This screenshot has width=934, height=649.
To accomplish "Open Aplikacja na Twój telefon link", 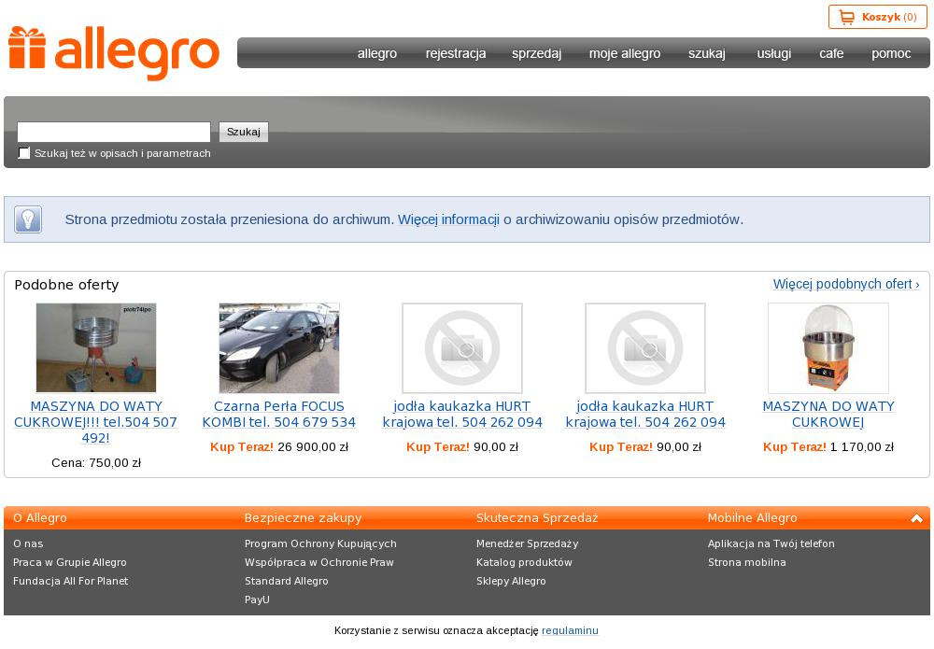I will coord(771,543).
